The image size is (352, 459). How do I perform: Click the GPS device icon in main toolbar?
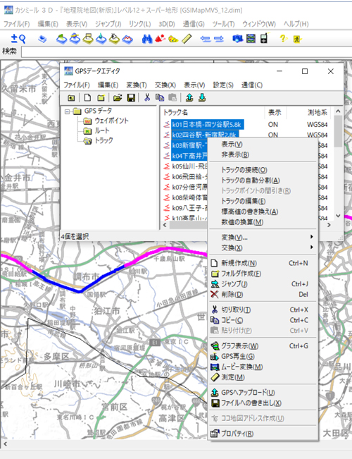pos(264,39)
